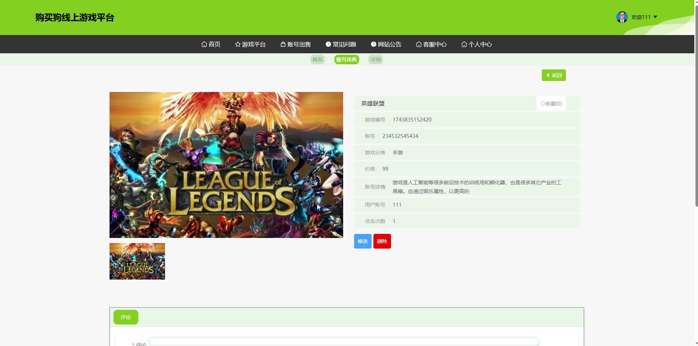Screen dimensions: 698x346
Task: Click the home icon beside 首页
Action: [204, 44]
